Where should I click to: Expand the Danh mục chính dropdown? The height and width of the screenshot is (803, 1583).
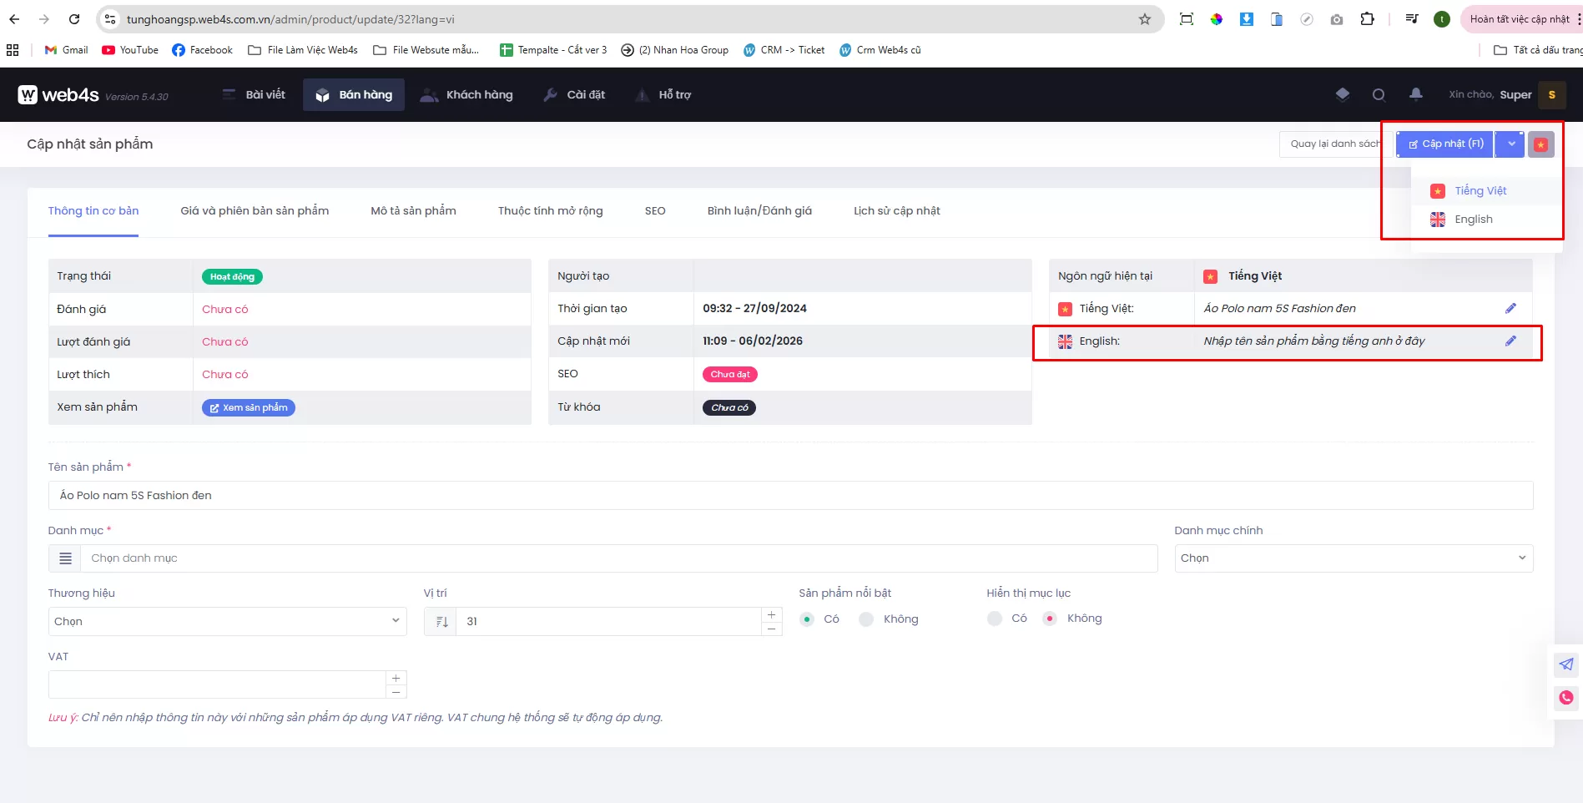pyautogui.click(x=1353, y=558)
